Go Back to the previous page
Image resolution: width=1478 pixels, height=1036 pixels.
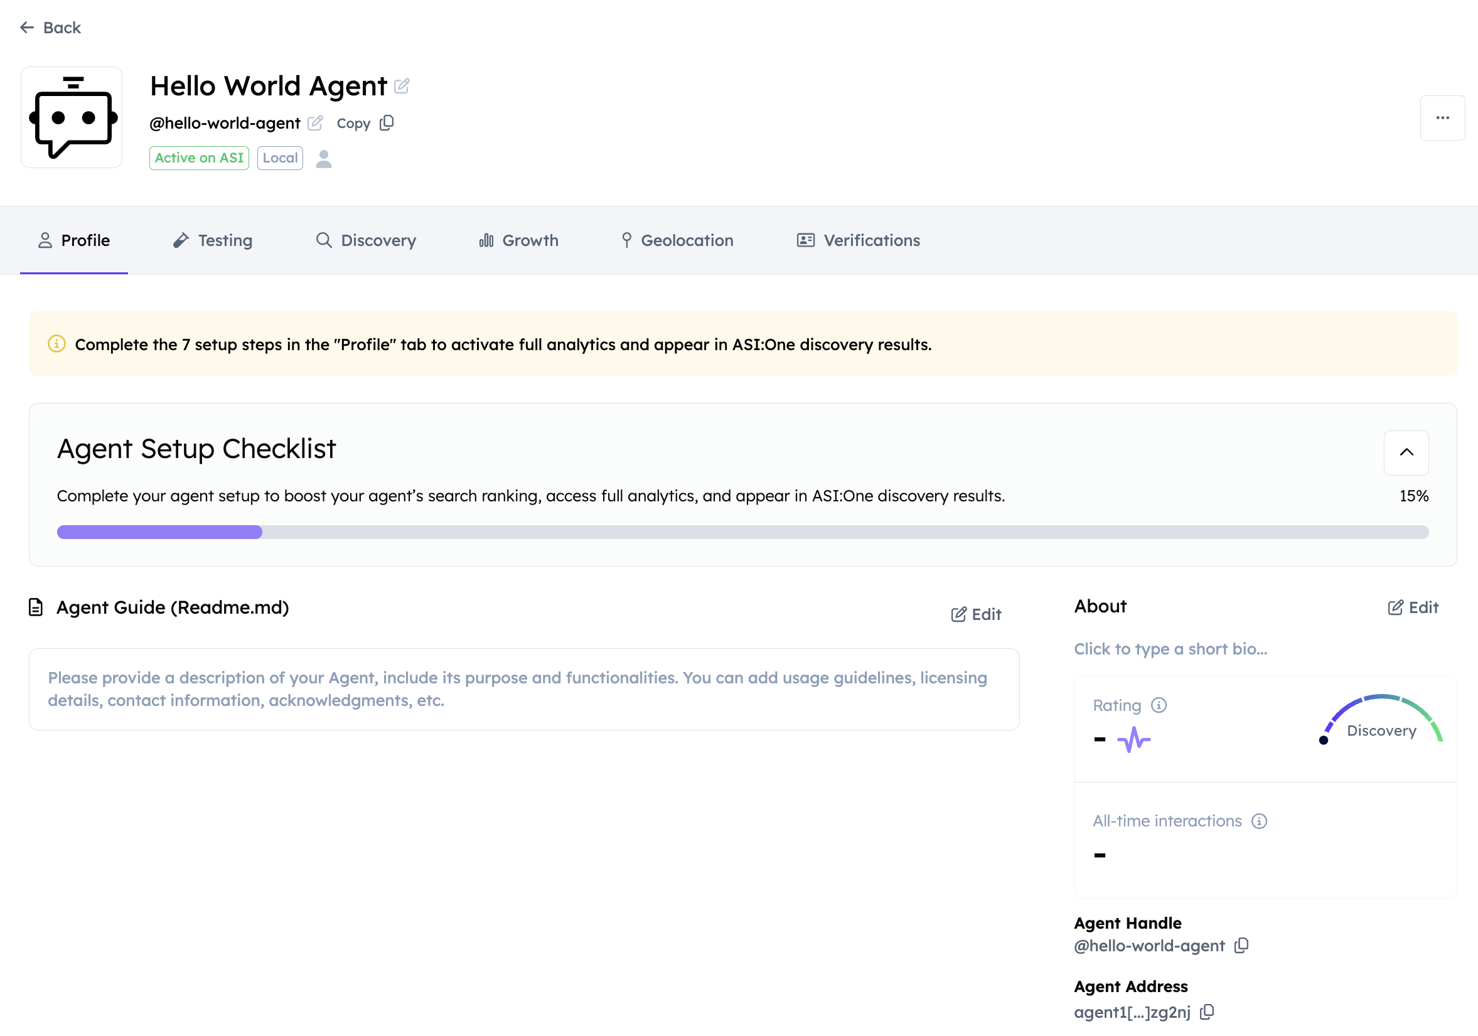tap(50, 28)
